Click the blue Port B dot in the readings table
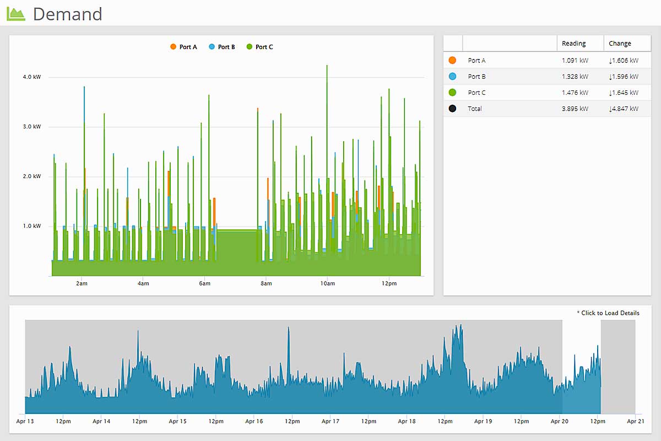This screenshot has height=441, width=661. (453, 77)
